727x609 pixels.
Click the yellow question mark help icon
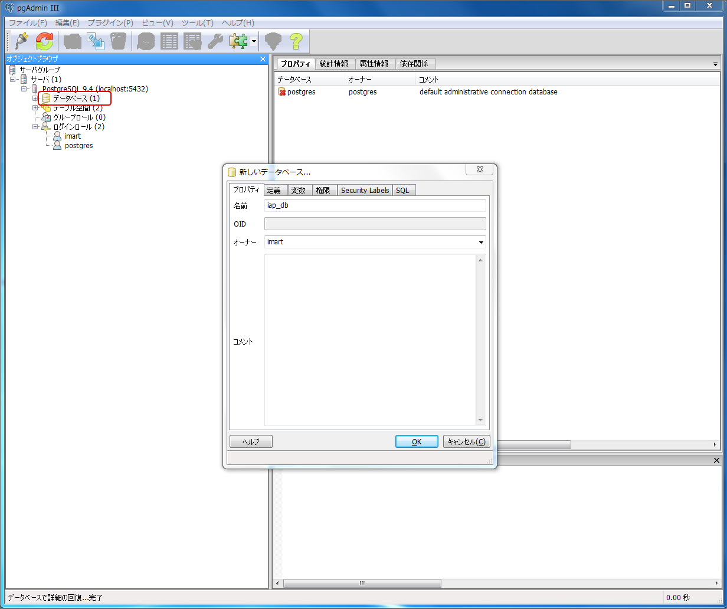pos(296,41)
